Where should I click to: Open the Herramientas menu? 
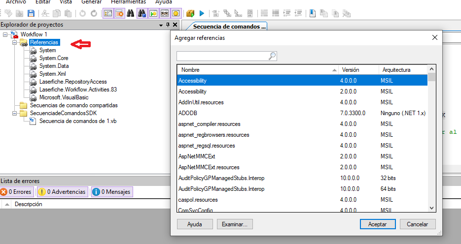[x=128, y=2]
